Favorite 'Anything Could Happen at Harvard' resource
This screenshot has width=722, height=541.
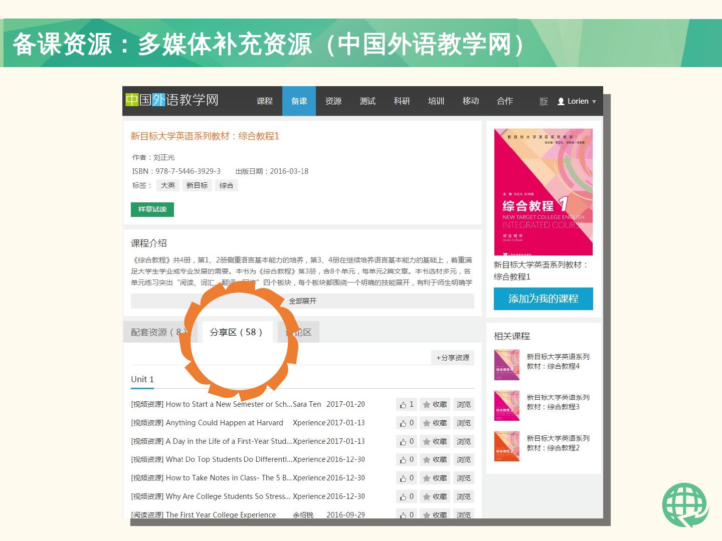[x=435, y=423]
